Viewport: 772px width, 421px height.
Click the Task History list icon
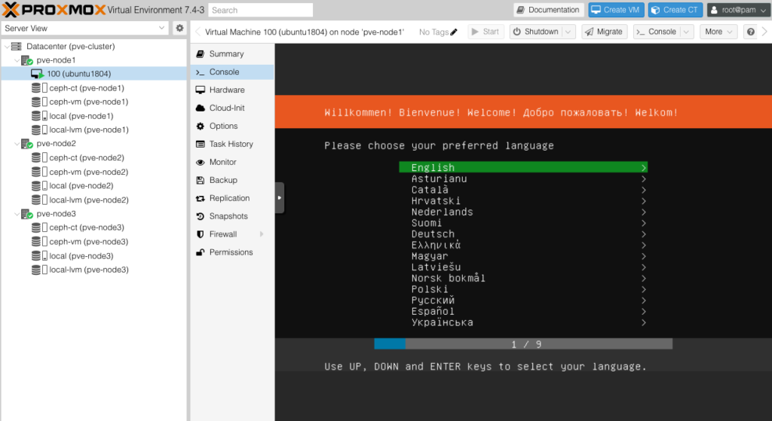(201, 144)
